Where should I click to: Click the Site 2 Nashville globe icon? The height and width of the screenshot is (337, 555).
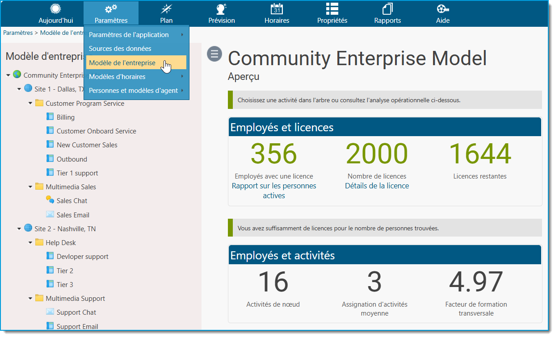pyautogui.click(x=28, y=228)
